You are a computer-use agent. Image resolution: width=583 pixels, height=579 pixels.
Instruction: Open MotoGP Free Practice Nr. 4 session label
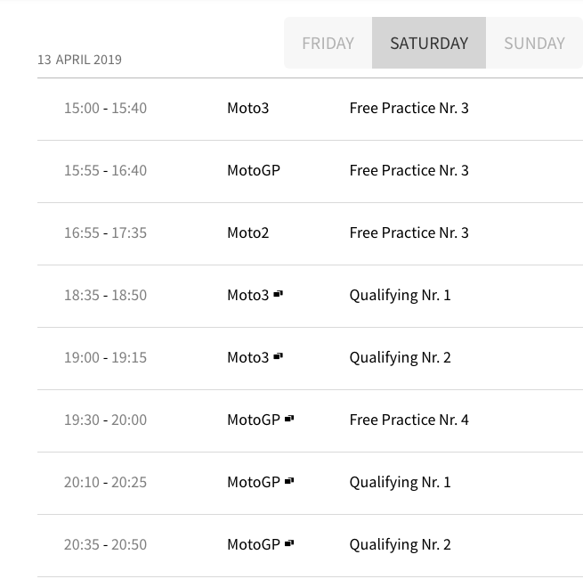tap(409, 420)
